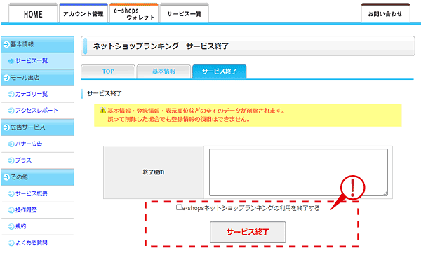Click the 終了理由 text area

[298, 172]
